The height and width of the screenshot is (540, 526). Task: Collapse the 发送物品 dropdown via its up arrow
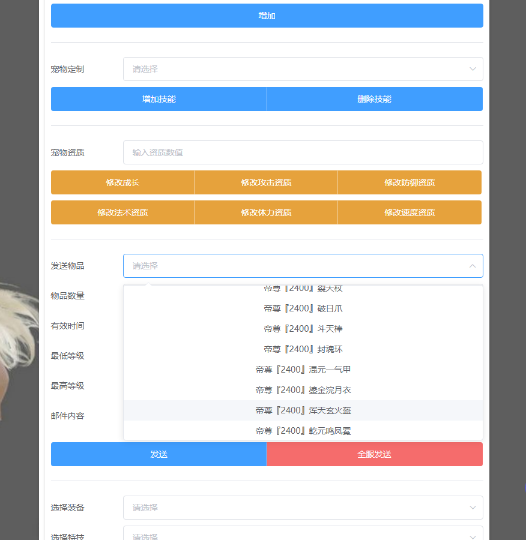[x=473, y=266]
